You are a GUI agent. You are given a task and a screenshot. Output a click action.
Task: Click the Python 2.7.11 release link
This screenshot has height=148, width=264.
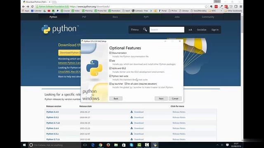[53, 139]
